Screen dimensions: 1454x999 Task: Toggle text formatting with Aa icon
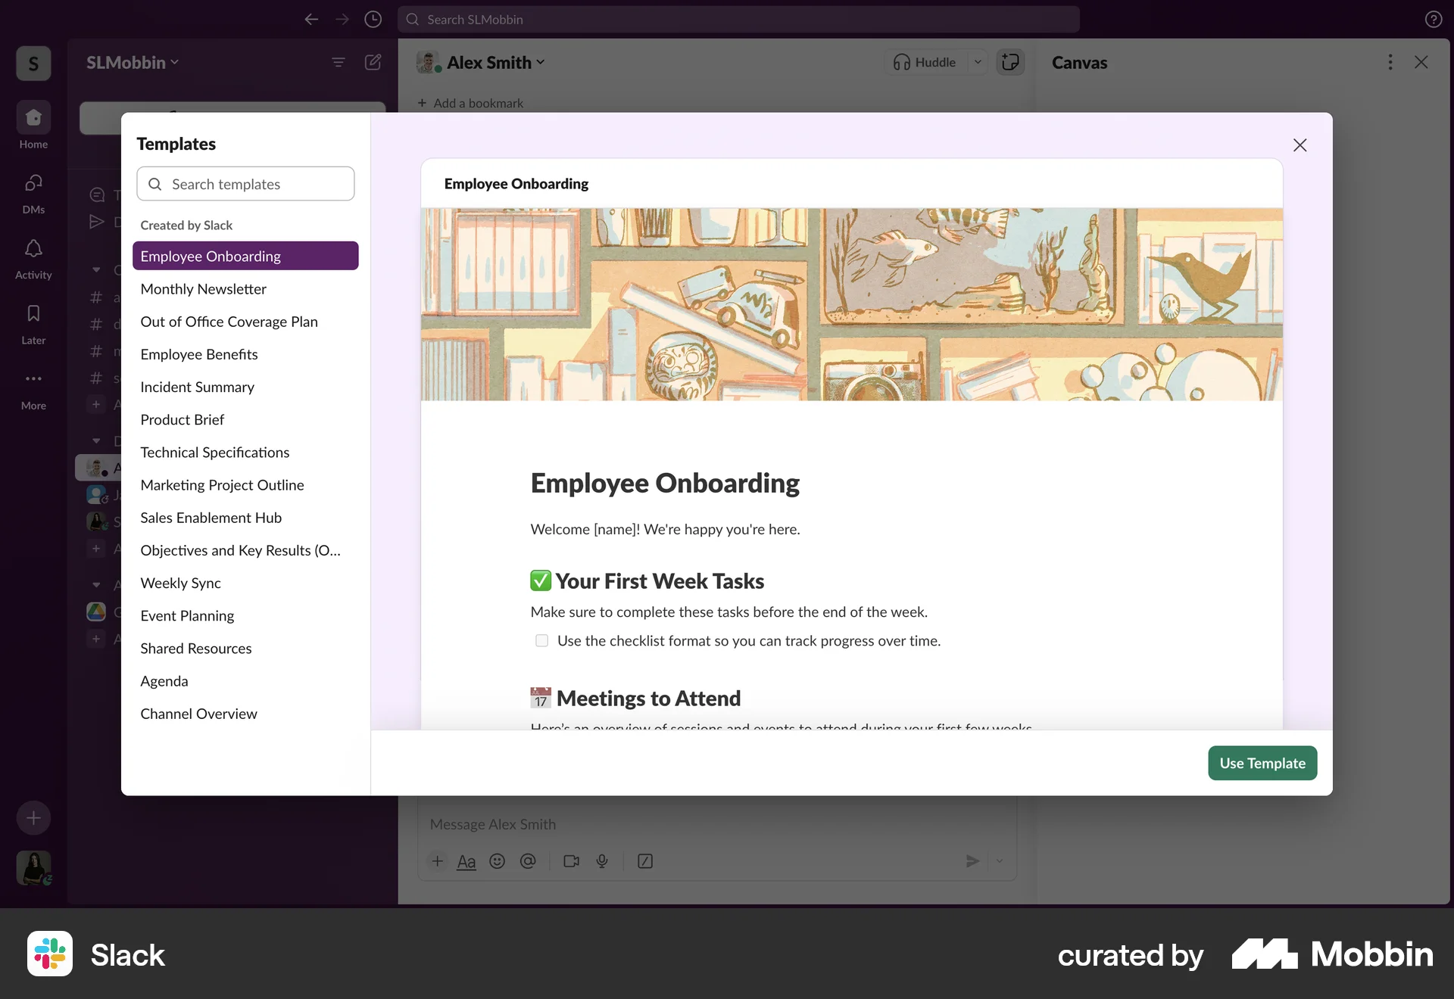[466, 861]
